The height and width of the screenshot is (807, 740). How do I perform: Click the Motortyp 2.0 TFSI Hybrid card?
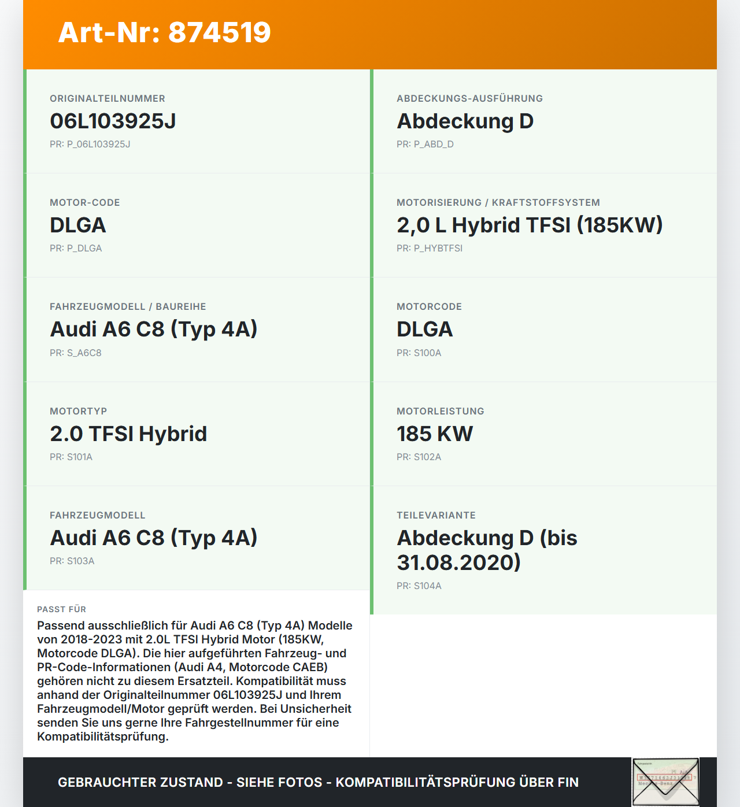point(197,433)
